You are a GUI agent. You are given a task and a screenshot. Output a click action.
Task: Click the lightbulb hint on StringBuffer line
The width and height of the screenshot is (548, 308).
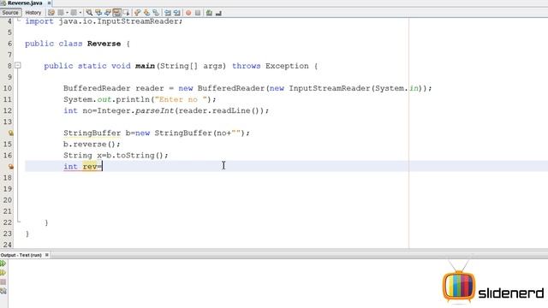(x=11, y=133)
